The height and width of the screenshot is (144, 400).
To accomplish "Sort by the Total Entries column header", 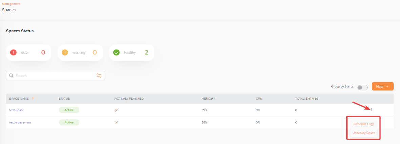I will (307, 99).
